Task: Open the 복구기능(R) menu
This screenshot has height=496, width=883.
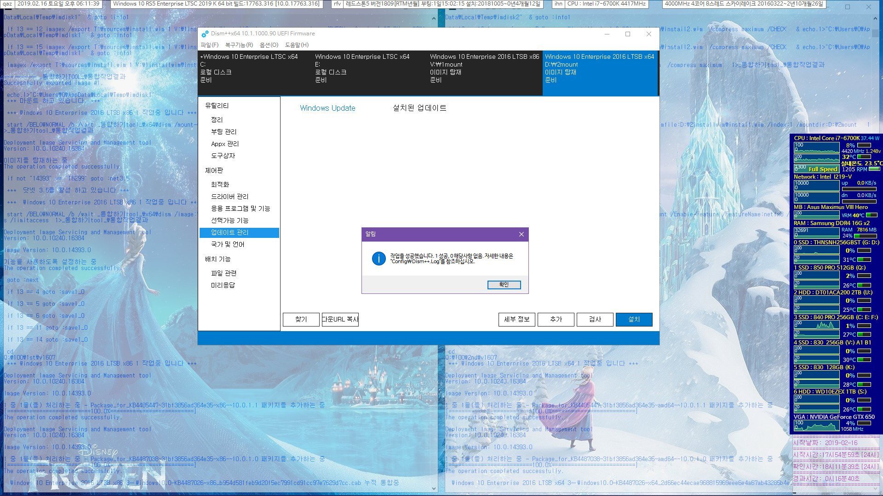Action: click(239, 45)
